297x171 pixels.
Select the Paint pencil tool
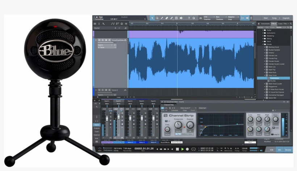pyautogui.click(x=171, y=18)
